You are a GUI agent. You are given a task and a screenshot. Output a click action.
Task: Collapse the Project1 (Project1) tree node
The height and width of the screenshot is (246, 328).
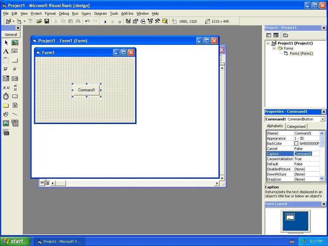tap(268, 43)
